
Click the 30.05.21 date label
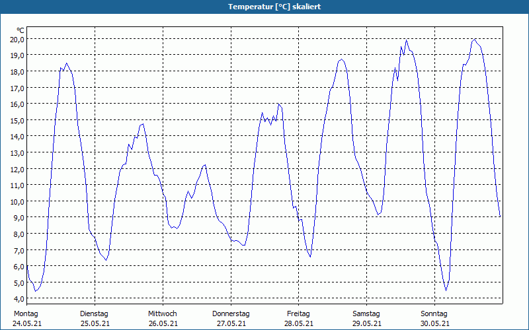(x=435, y=323)
